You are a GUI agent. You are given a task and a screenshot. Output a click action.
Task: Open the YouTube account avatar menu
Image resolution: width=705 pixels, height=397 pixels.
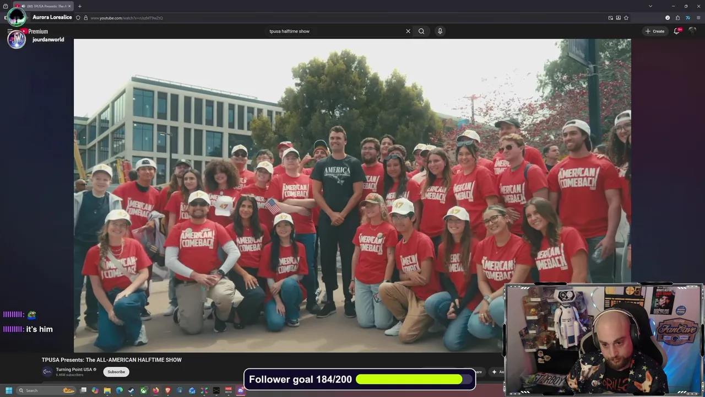pos(693,31)
